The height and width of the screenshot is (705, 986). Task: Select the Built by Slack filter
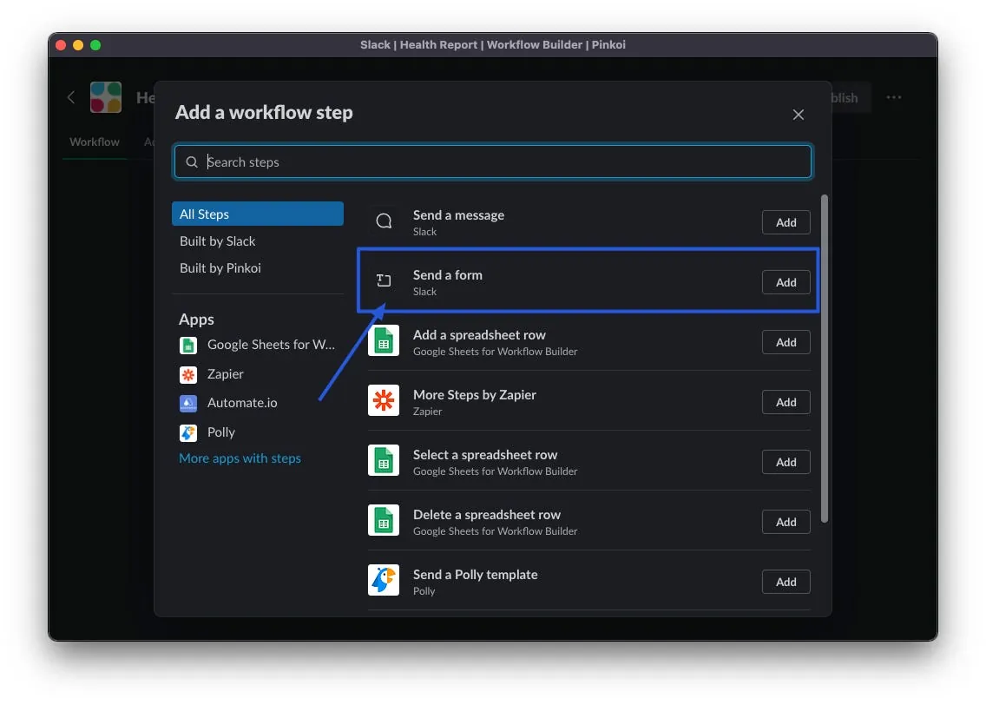point(218,241)
